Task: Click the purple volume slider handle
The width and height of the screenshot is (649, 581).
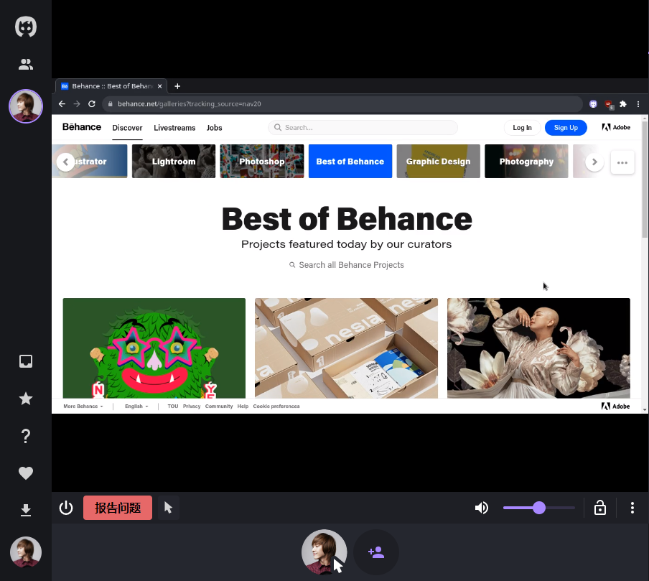Action: (539, 508)
